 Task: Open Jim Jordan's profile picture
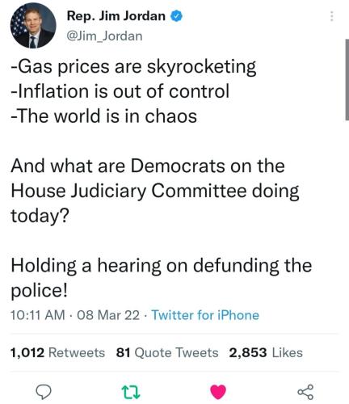[x=33, y=26]
